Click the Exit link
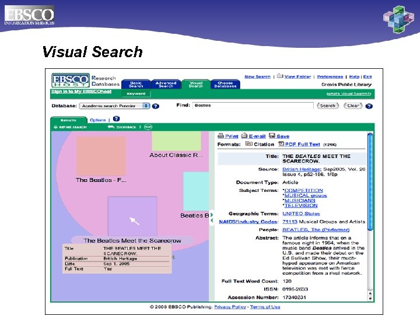The width and height of the screenshot is (420, 315). coord(367,76)
